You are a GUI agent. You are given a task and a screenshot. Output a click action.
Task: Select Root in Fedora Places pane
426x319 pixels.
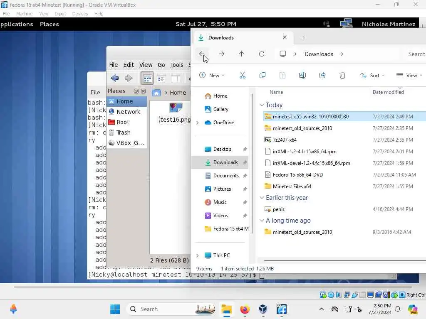126,122
